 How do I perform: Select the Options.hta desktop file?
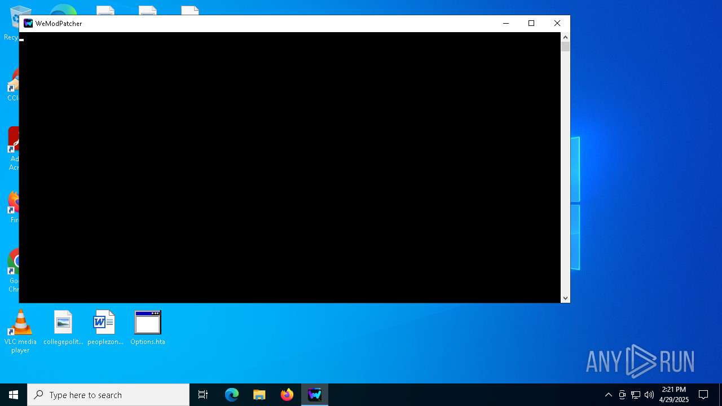[x=148, y=328]
